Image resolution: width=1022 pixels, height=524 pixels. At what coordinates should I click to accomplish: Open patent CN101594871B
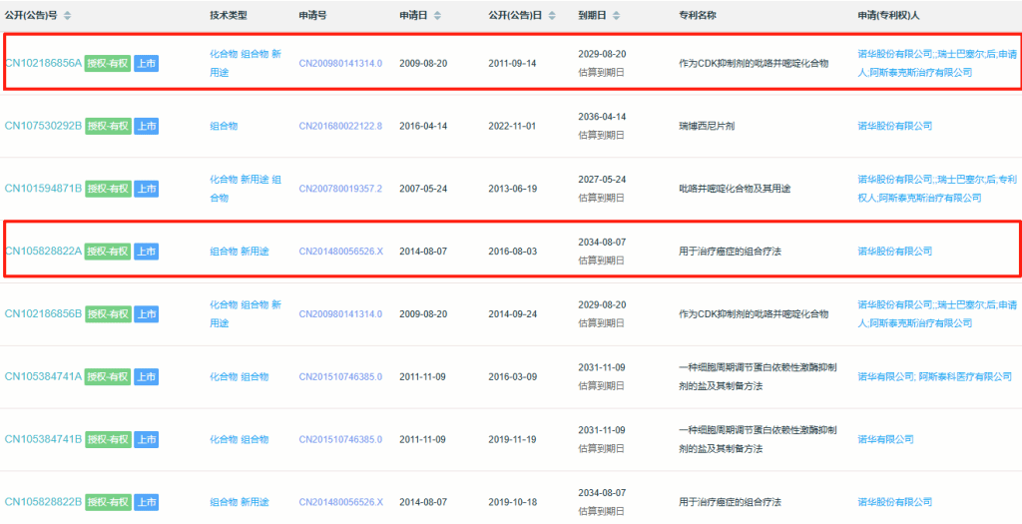(x=43, y=189)
